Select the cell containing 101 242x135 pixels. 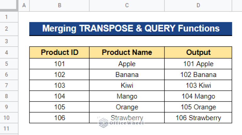[x=60, y=64]
